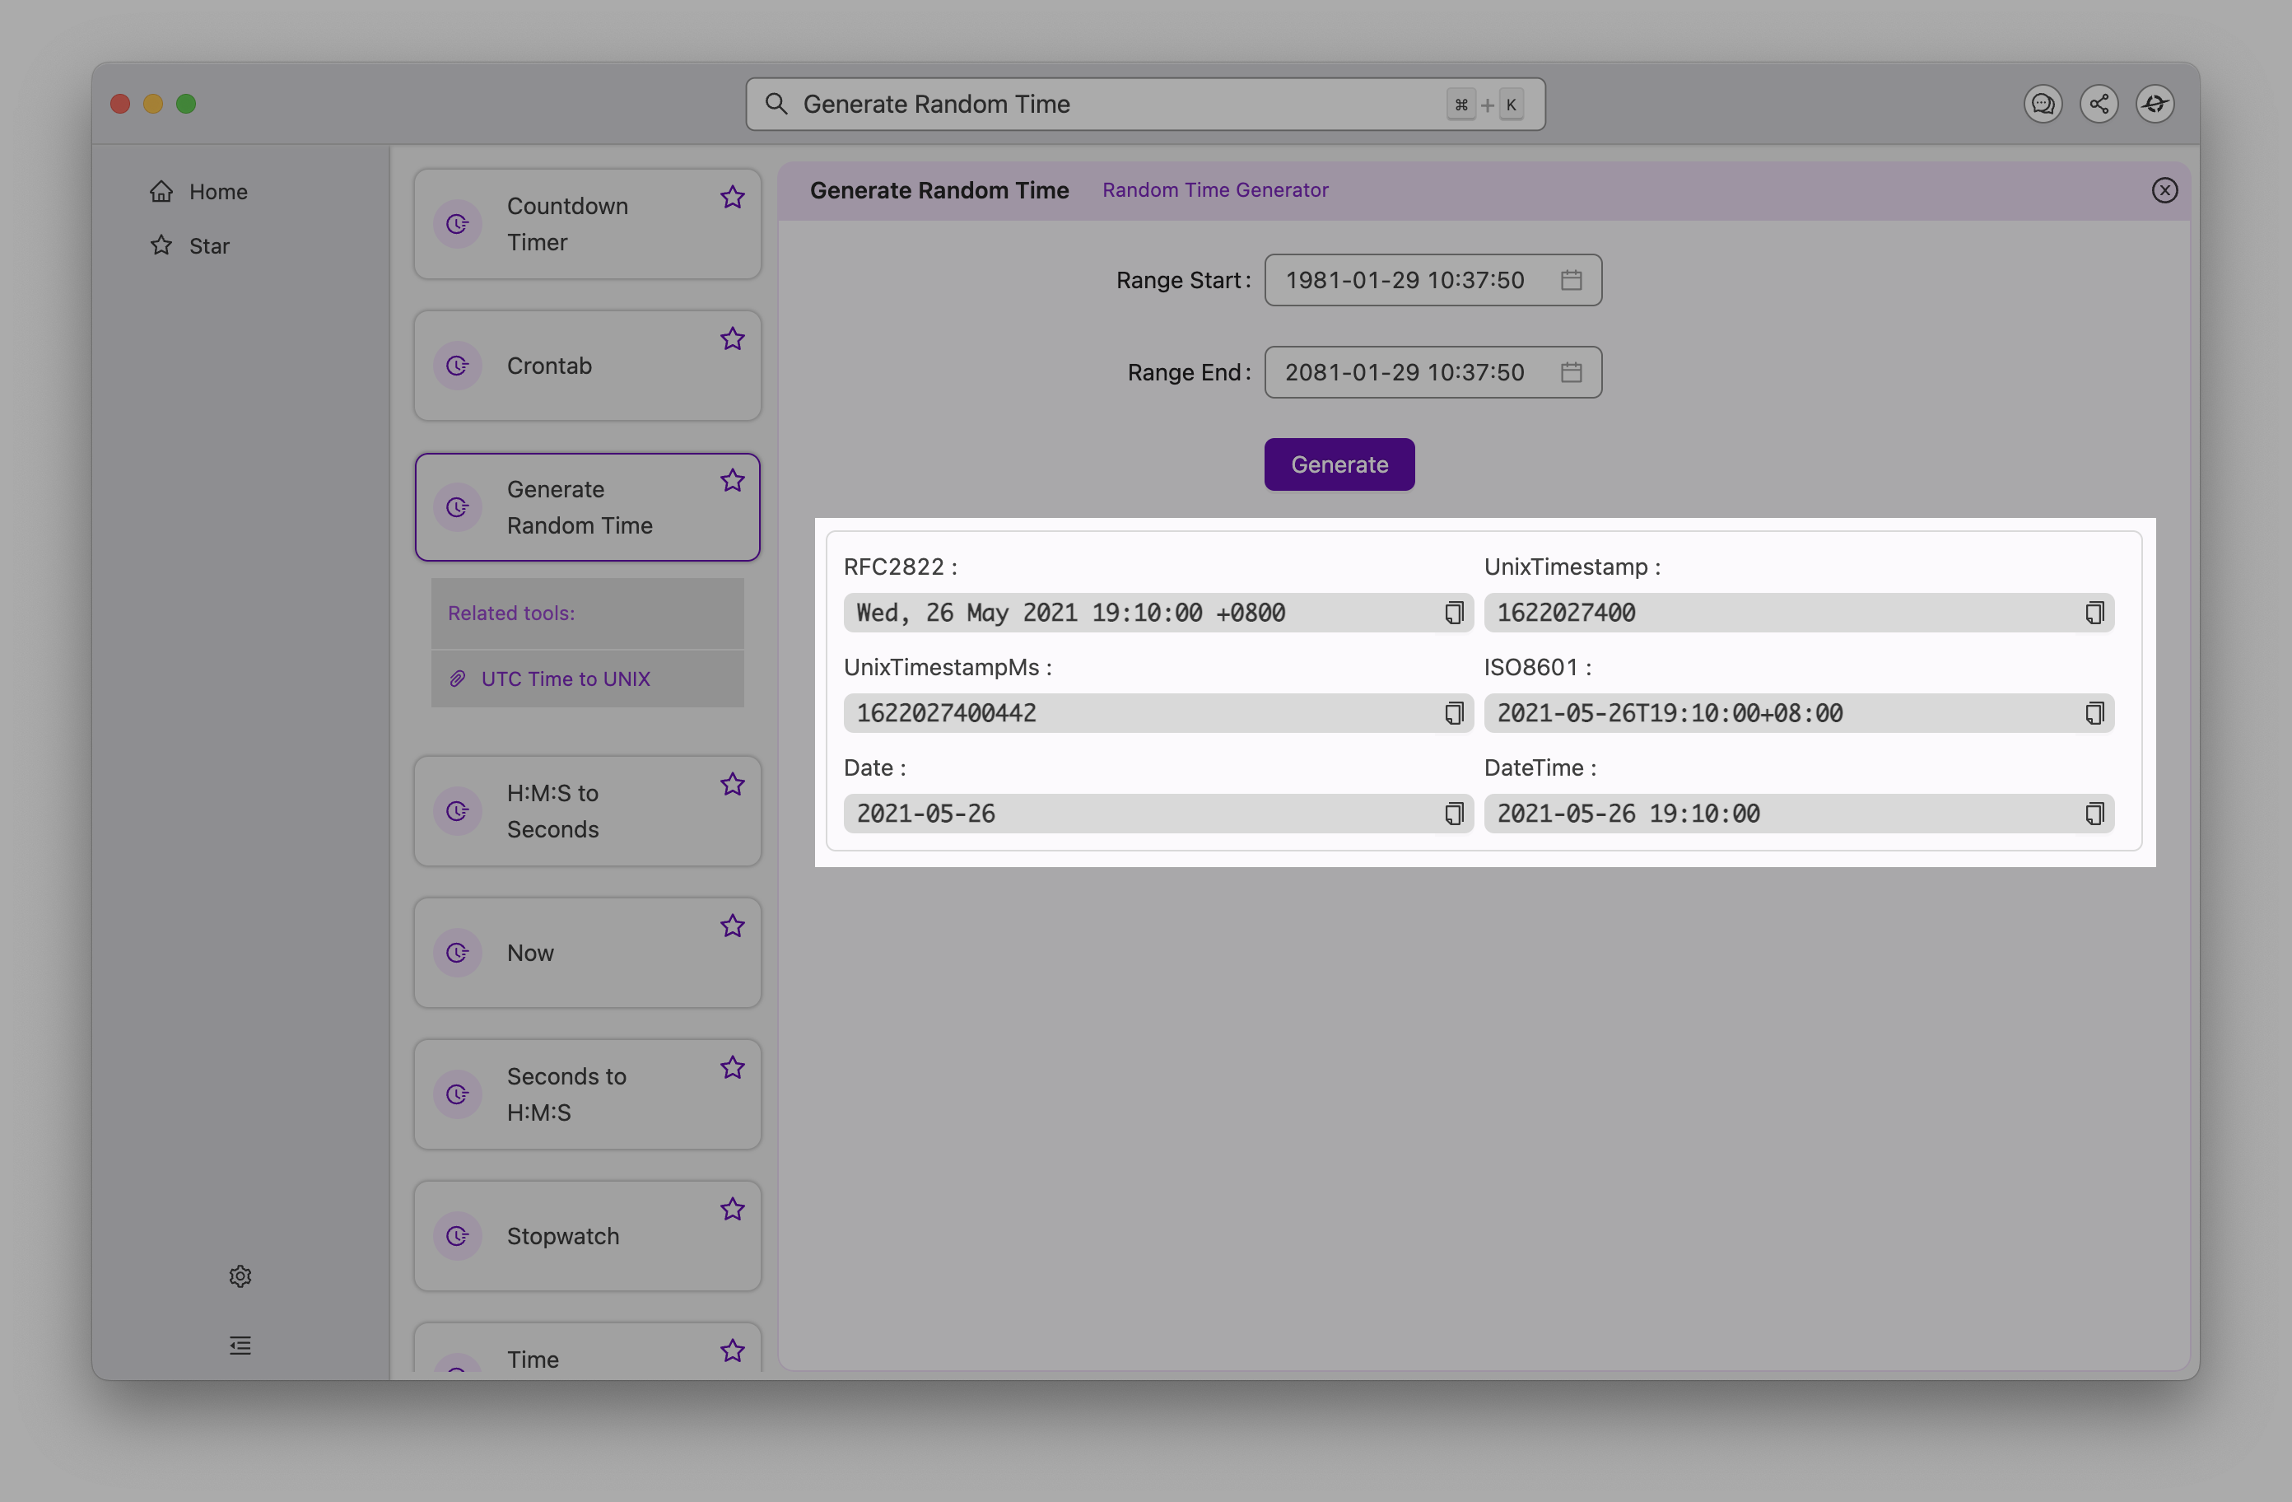Star the Crontab tool
2292x1502 pixels.
pos(733,339)
